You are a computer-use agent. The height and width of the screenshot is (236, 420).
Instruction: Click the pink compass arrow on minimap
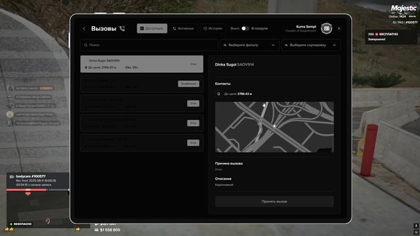[48, 220]
